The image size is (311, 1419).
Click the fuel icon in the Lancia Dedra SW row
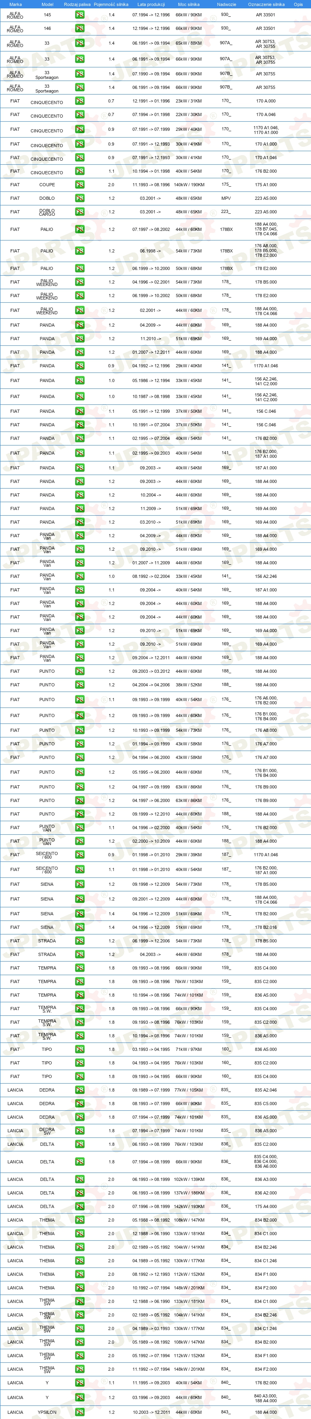(80, 1131)
